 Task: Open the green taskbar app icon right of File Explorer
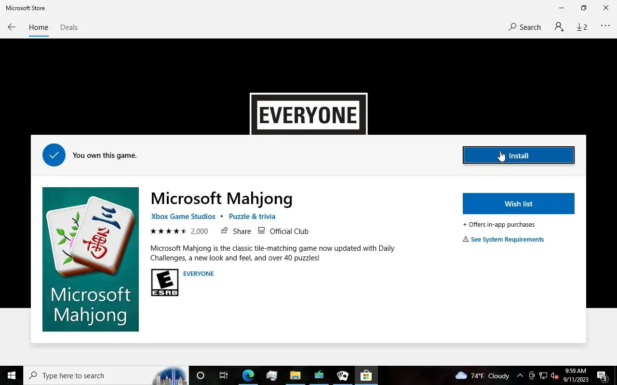(319, 375)
